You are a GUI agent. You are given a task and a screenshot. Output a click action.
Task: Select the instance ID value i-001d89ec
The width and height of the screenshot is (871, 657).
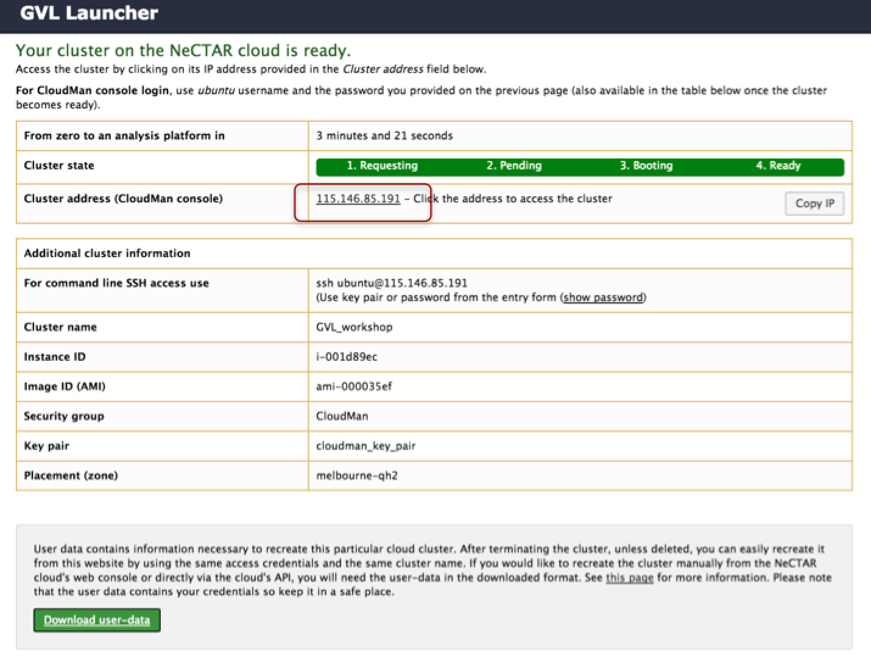(x=347, y=357)
